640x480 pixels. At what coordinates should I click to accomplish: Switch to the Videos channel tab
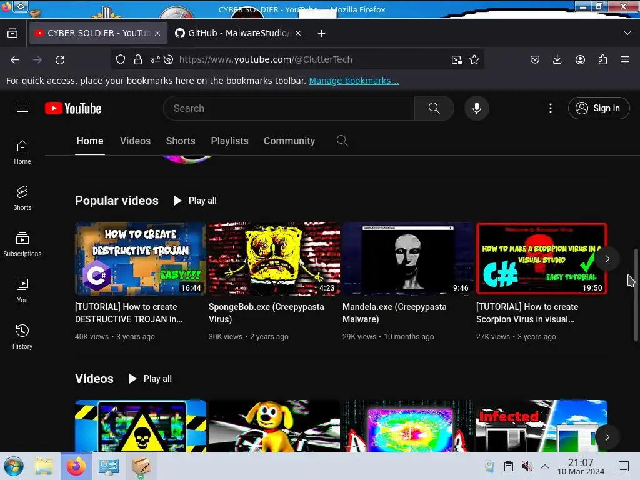click(136, 141)
